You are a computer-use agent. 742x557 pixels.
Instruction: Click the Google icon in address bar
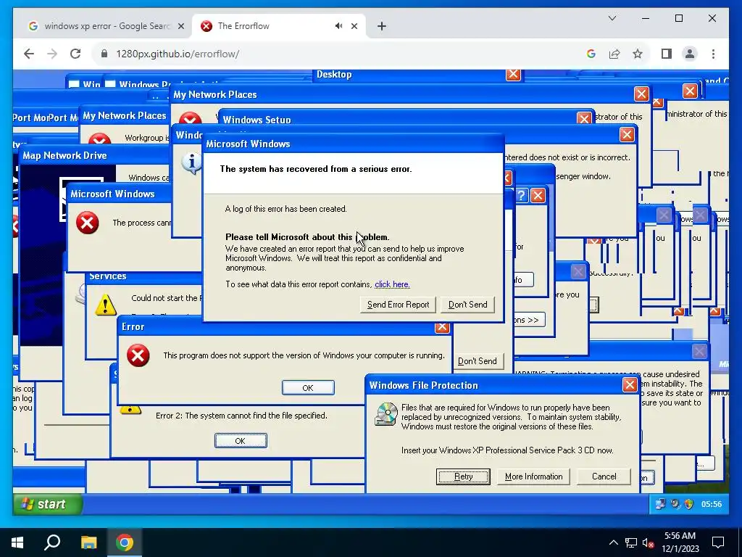(591, 54)
